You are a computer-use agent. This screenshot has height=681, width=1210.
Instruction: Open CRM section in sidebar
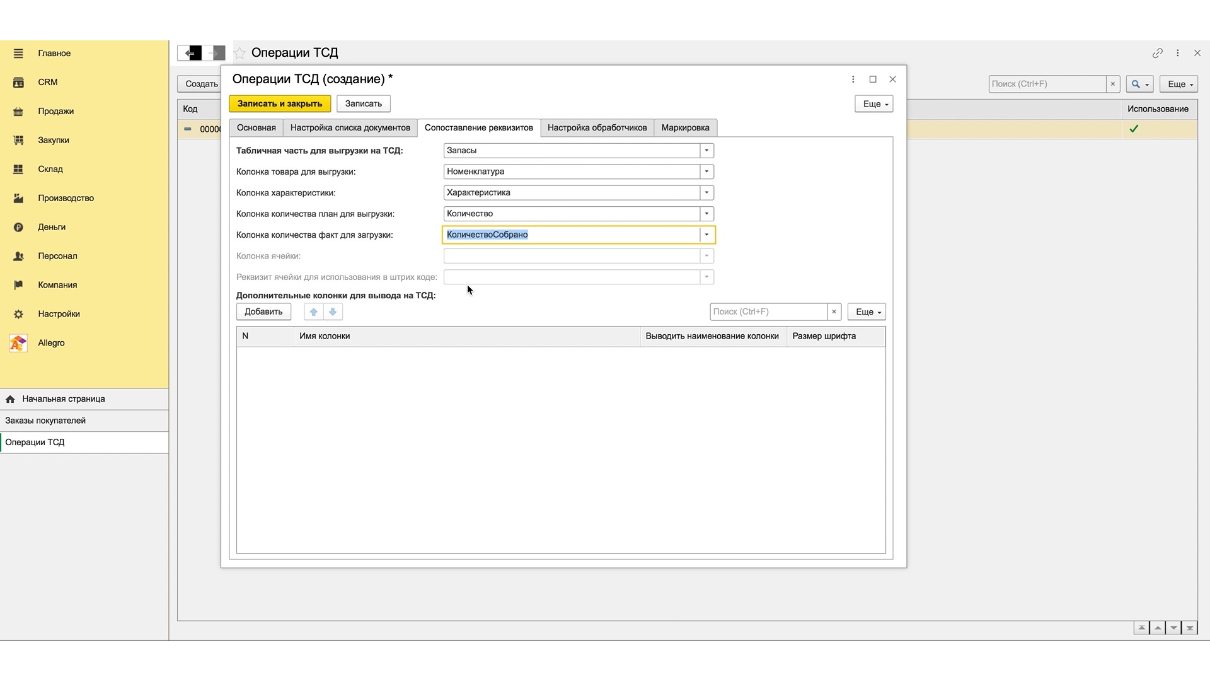click(47, 82)
